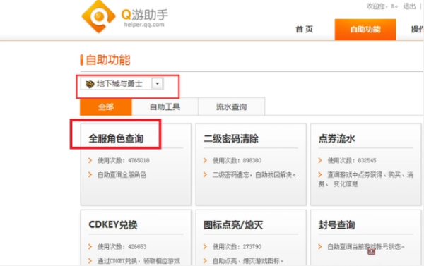Click the 欢迎您 welcome text

pos(382,6)
